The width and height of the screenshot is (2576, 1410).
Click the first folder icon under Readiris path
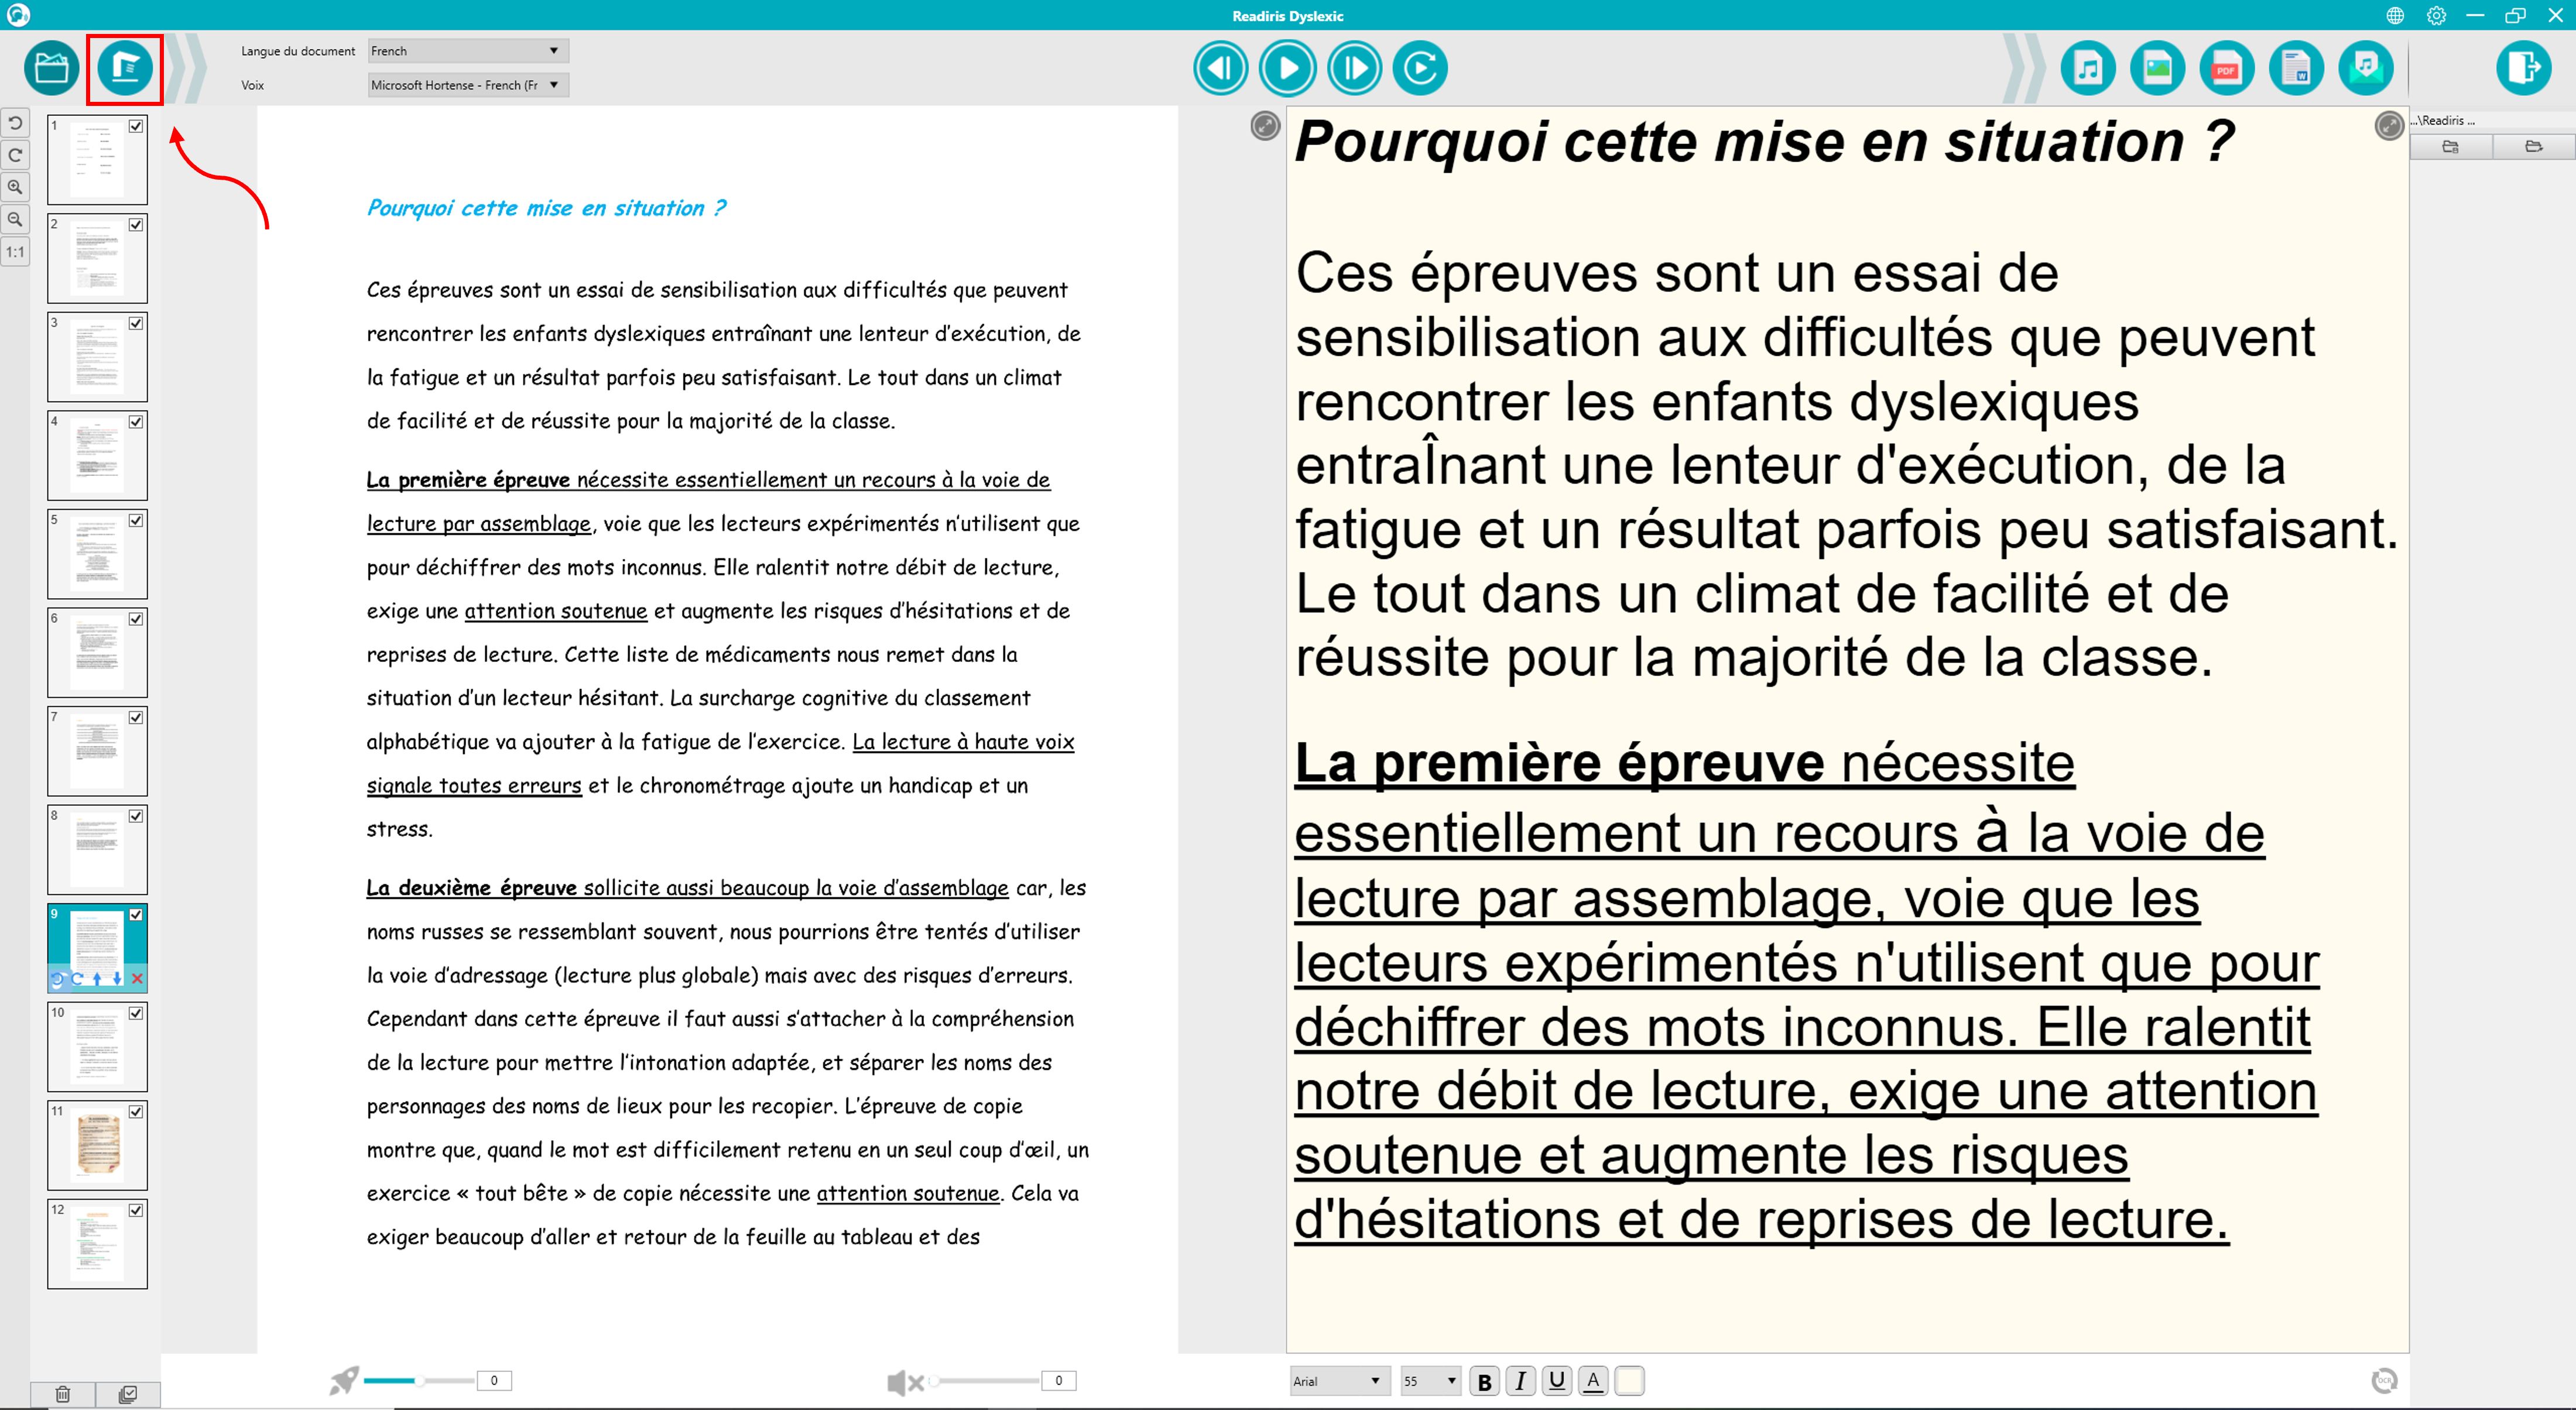pyautogui.click(x=2451, y=147)
